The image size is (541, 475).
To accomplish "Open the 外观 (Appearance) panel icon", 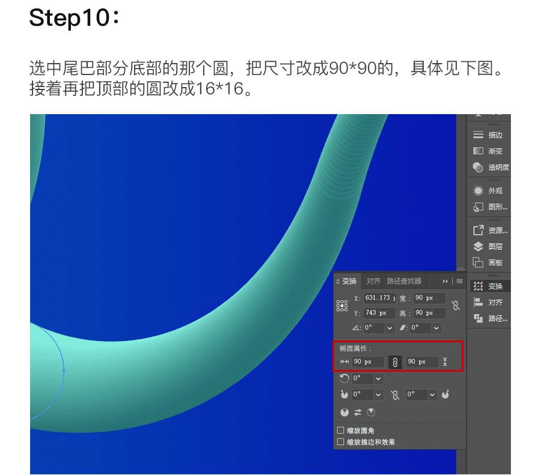I will point(478,190).
